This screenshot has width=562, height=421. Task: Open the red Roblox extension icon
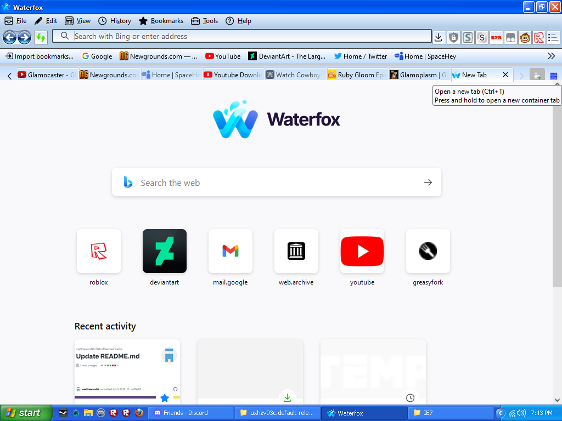point(539,37)
